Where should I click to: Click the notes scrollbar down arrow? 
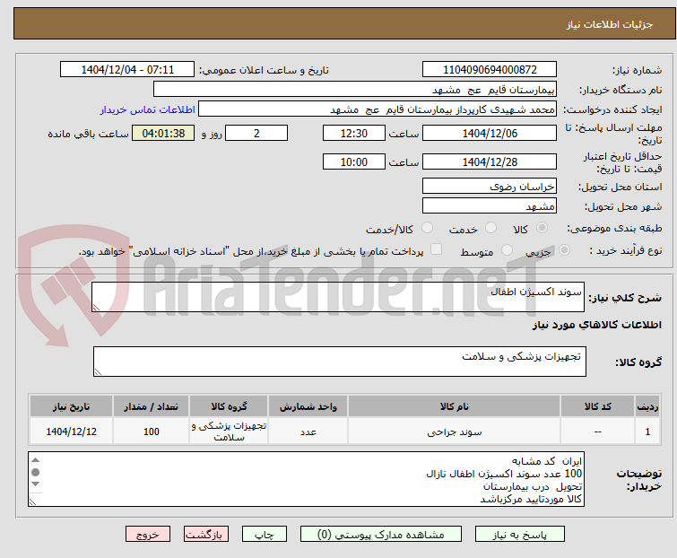pos(36,484)
